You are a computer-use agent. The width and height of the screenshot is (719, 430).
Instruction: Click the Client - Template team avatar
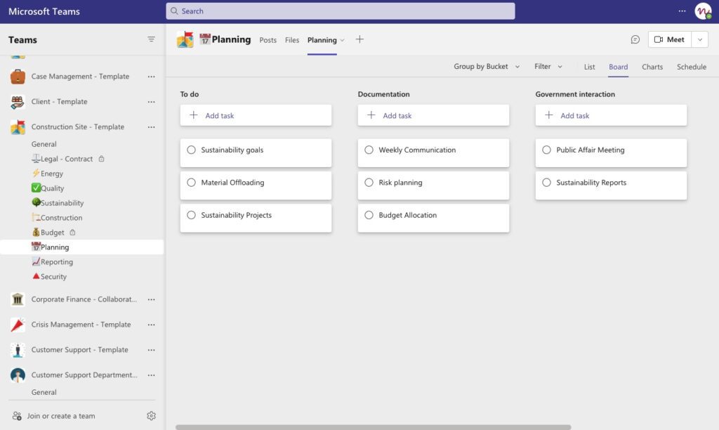click(18, 102)
